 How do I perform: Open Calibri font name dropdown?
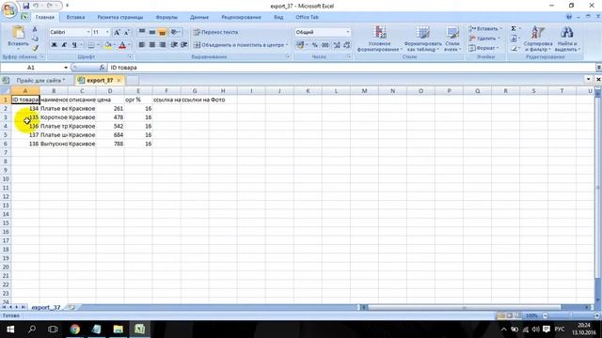87,32
